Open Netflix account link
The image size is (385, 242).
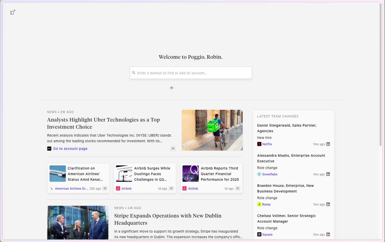[267, 144]
